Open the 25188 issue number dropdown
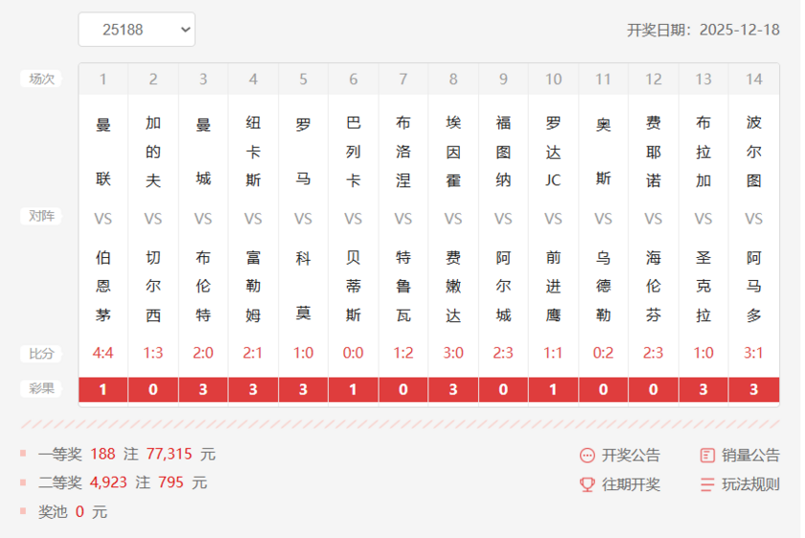 (136, 30)
